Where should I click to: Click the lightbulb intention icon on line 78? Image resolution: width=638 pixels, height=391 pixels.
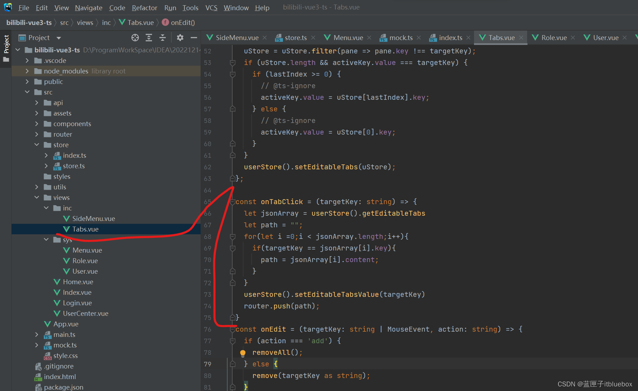243,353
